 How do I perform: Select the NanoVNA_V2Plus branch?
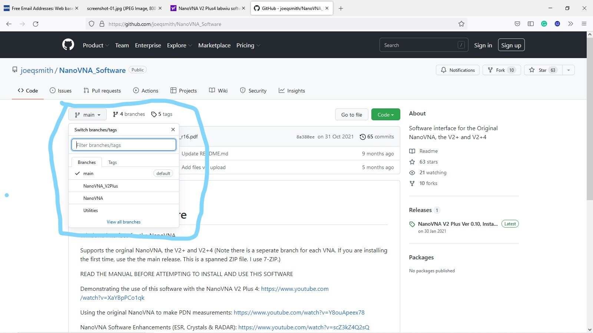tap(124, 186)
